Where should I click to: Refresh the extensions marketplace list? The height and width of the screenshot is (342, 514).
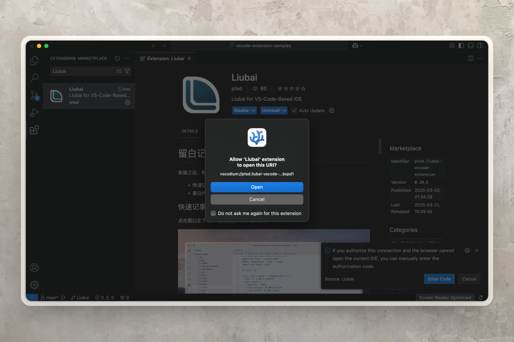tap(118, 58)
